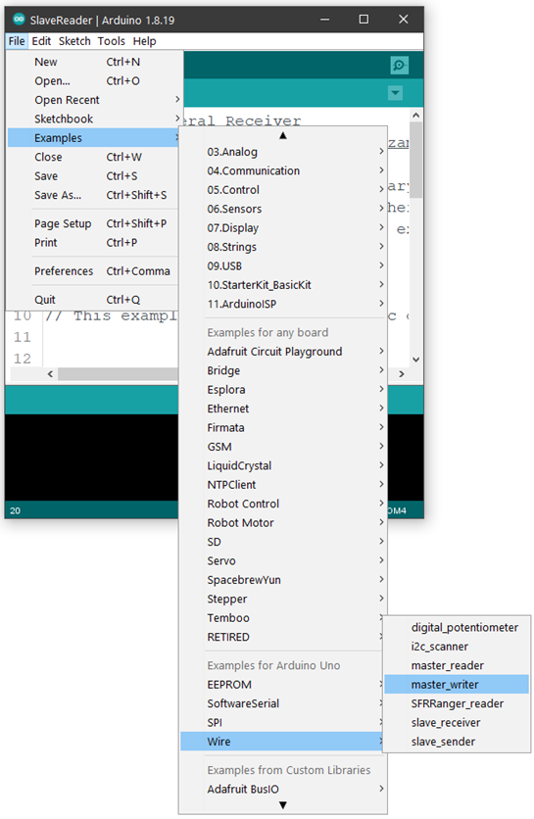Expand Open Recent submenu
This screenshot has height=819, width=534.
coord(94,100)
